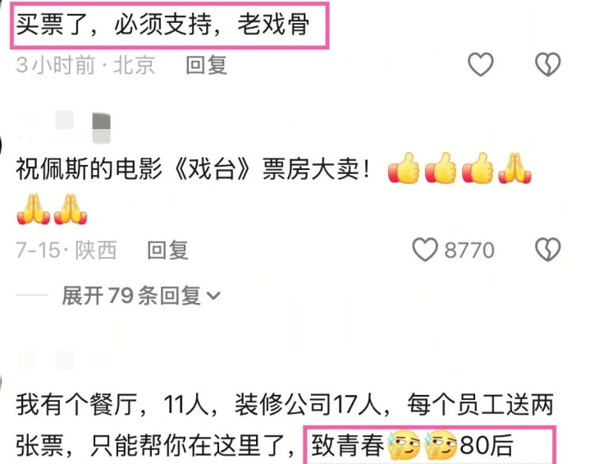
Task: Click the highlighted text 致青春 80后
Action: click(x=412, y=445)
